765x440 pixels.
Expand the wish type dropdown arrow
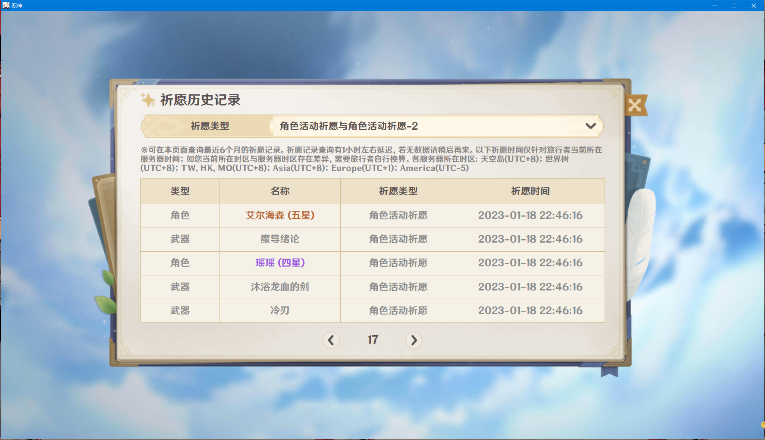coord(590,126)
